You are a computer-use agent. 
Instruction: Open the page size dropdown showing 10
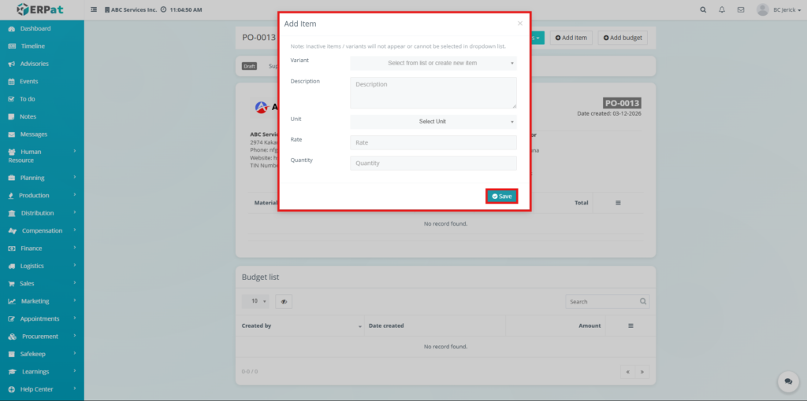click(x=258, y=301)
